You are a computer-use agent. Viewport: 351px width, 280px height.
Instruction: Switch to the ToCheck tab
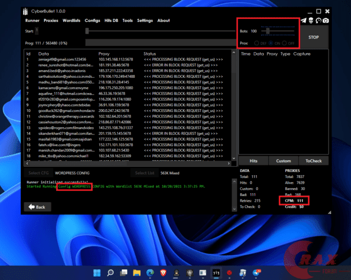click(x=313, y=161)
